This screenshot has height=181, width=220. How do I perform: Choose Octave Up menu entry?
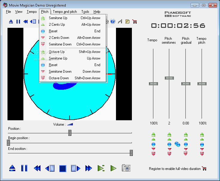coord(73,52)
